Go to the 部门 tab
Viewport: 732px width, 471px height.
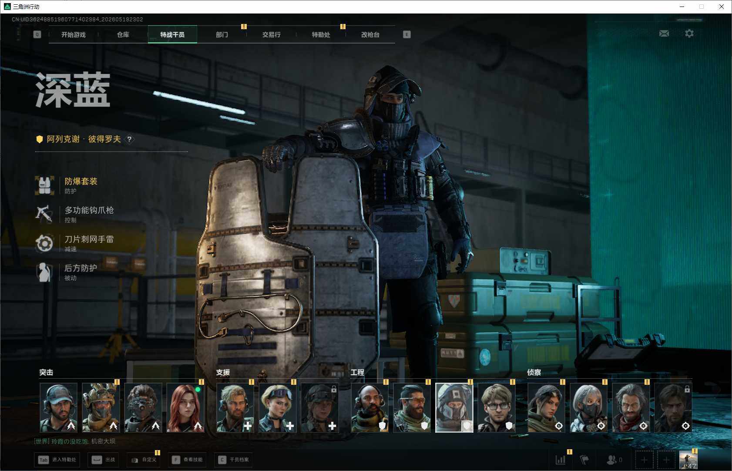[x=222, y=34]
